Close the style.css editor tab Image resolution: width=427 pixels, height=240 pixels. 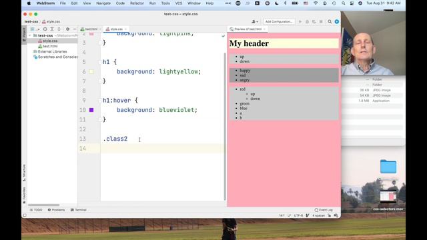(x=125, y=29)
